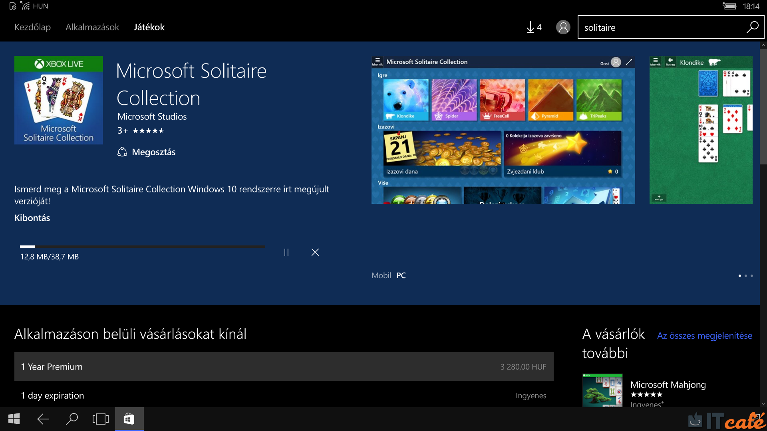767x431 pixels.
Task: Switch screenshots to Mobil
Action: click(x=381, y=275)
